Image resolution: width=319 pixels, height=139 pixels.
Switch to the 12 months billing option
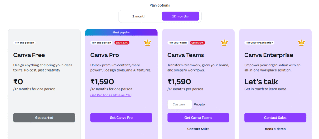tap(180, 16)
